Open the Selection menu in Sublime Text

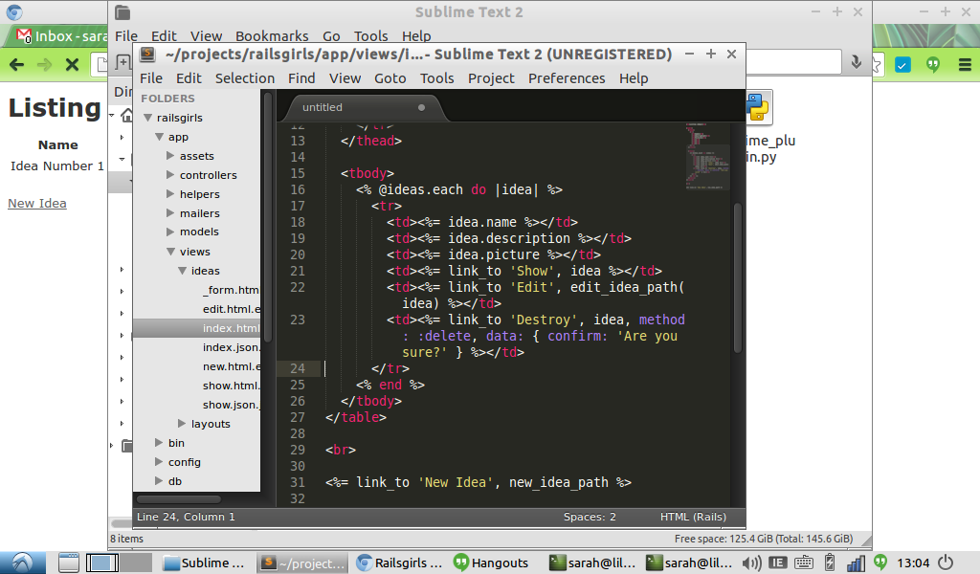[x=245, y=78]
